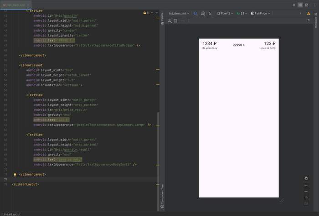Select the list_item.xml editor tab

click(x=16, y=5)
